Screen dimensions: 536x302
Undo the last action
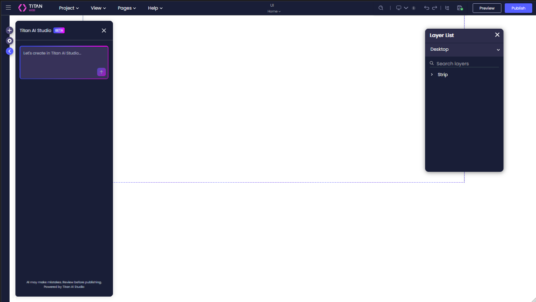(x=426, y=8)
